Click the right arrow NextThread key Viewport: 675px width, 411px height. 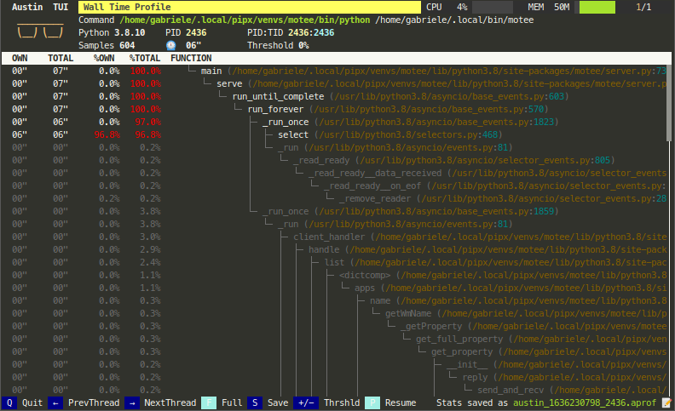coord(131,402)
